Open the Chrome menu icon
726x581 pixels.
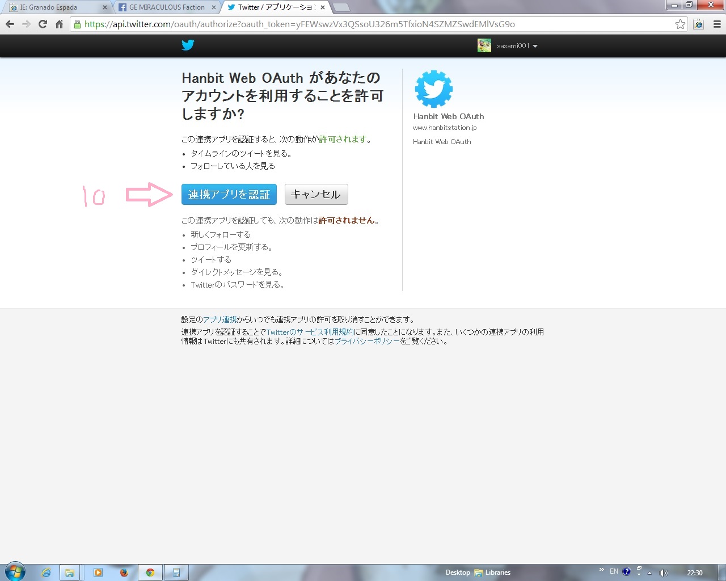click(717, 24)
